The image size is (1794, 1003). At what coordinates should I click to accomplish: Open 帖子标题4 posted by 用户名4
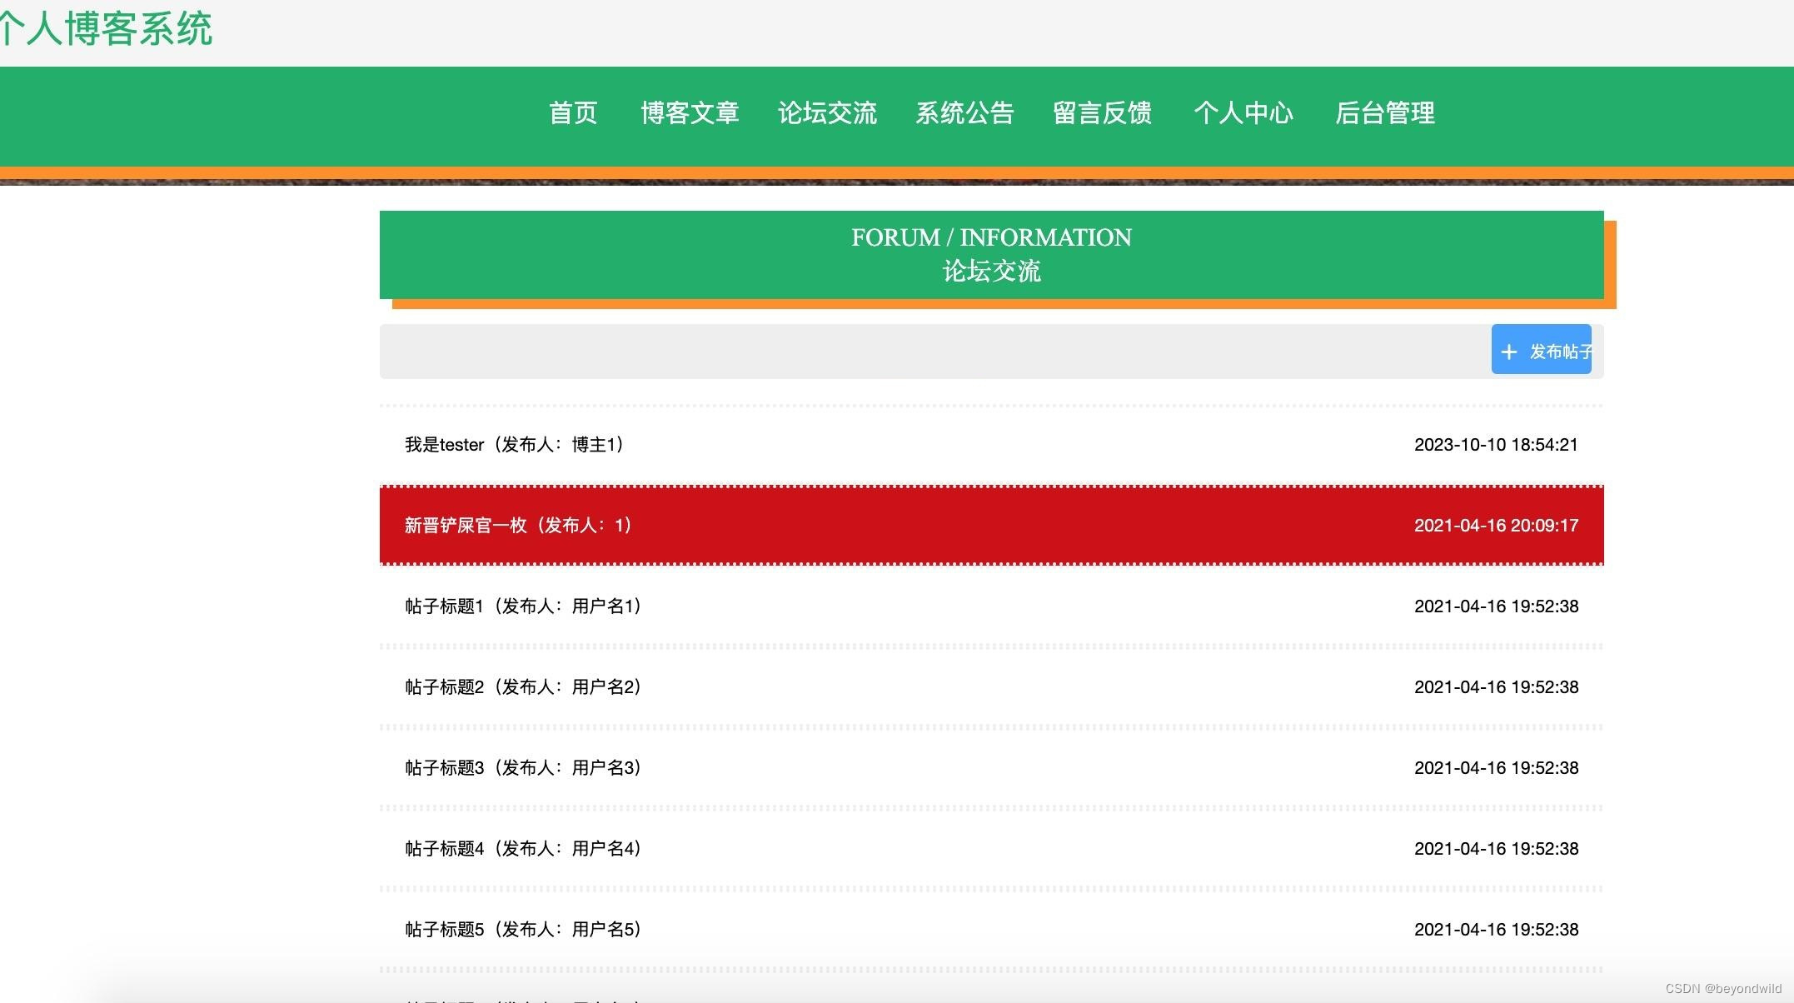coord(521,848)
